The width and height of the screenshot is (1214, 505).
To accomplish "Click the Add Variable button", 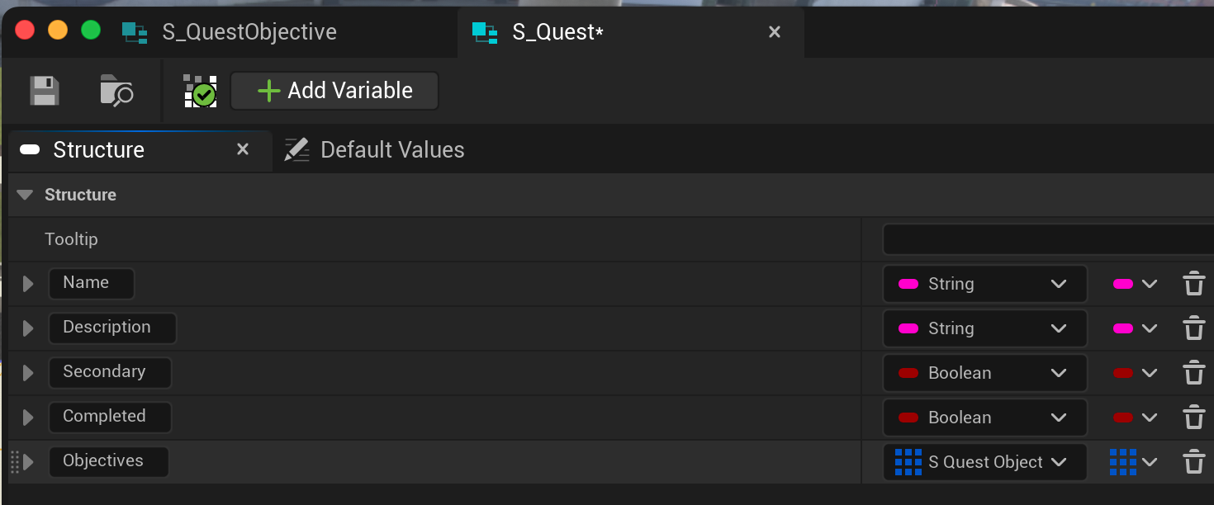I will 334,91.
